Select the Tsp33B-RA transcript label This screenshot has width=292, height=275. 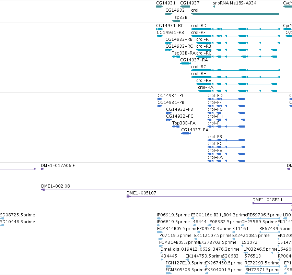[x=184, y=53]
